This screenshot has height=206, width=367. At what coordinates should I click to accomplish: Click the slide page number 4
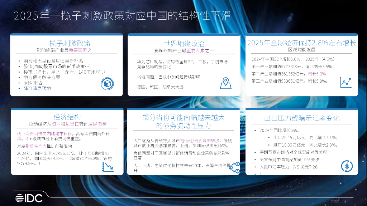(x=345, y=201)
